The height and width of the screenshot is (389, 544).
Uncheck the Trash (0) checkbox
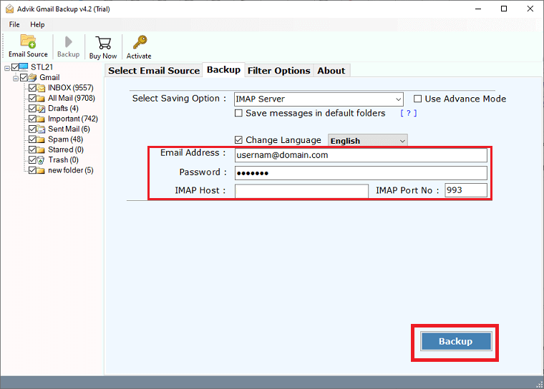coord(32,160)
